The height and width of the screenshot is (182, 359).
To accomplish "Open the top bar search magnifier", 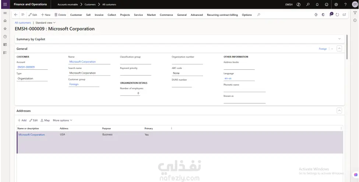I will point(308,4).
